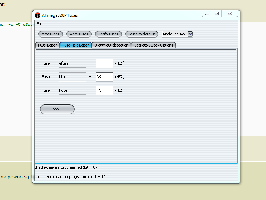
Task: Click the (HEX) label beside efuse value
Action: point(120,63)
